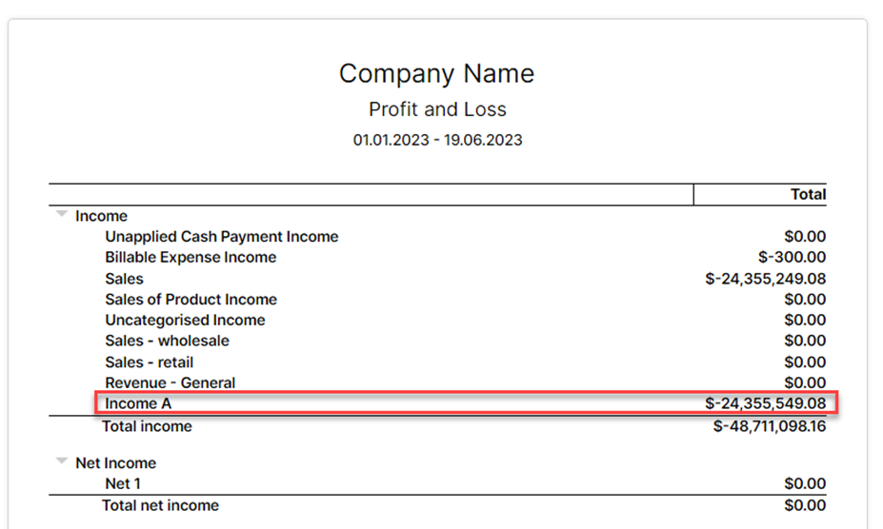Screen dimensions: 883x529
Task: Click the Billable Expense Income row label
Action: [191, 258]
